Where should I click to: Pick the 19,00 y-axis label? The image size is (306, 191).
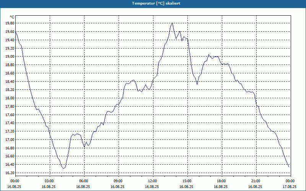pos(10,57)
